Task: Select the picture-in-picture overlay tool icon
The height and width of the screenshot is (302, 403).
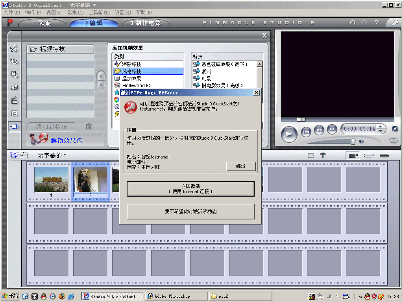Action: point(14,113)
